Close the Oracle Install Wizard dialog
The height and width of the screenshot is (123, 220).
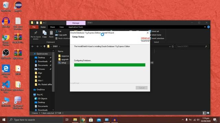147,33
